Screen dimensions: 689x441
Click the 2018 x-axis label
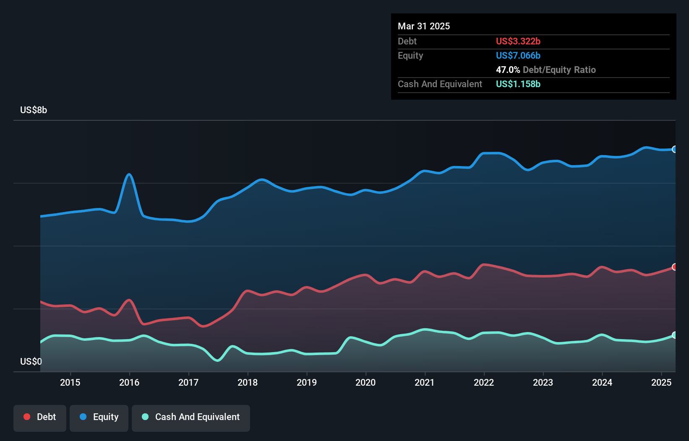click(248, 382)
